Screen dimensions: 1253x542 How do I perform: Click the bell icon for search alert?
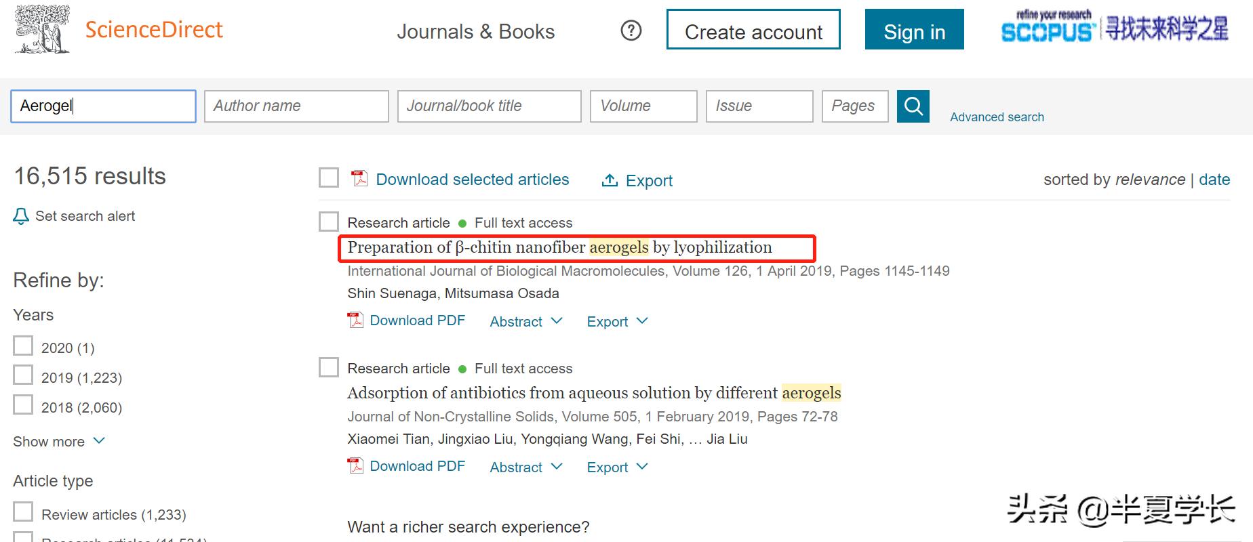(x=21, y=216)
